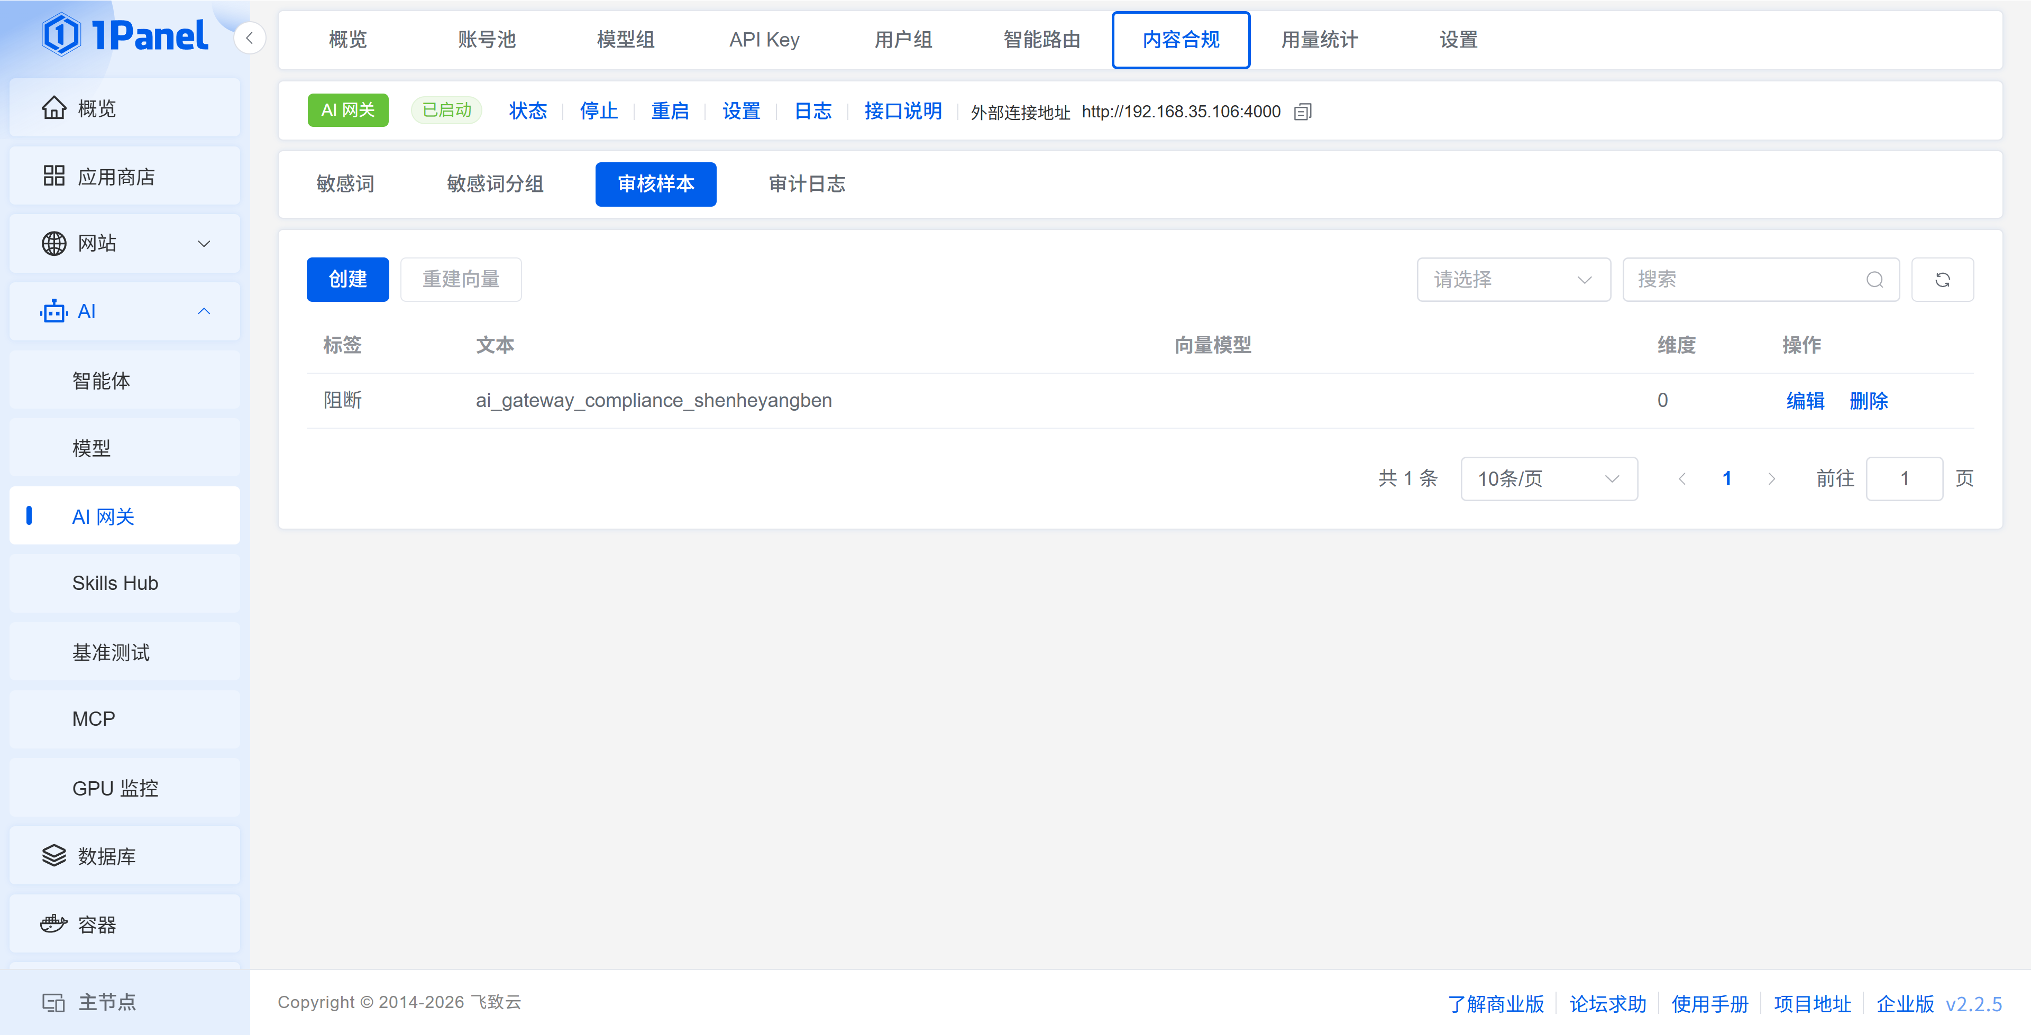Go to the previous page arrow

tap(1682, 478)
